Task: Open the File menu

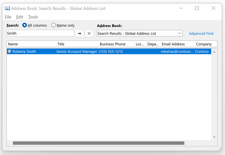Action: 8,17
